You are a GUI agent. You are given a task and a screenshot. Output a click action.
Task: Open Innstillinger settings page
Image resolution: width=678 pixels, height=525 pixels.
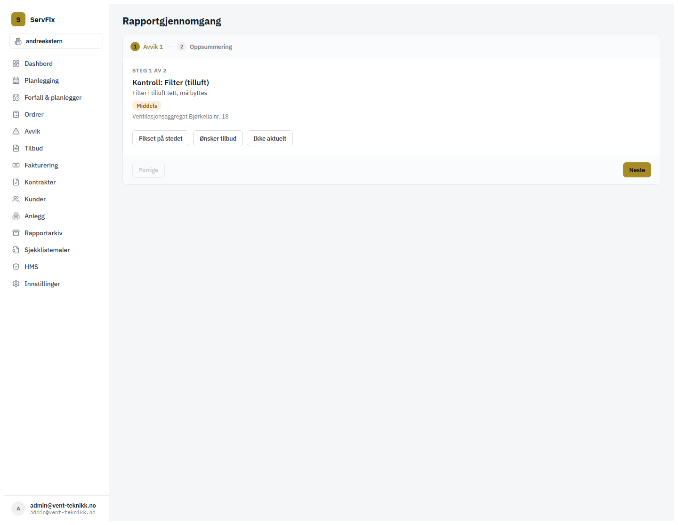pos(56,284)
